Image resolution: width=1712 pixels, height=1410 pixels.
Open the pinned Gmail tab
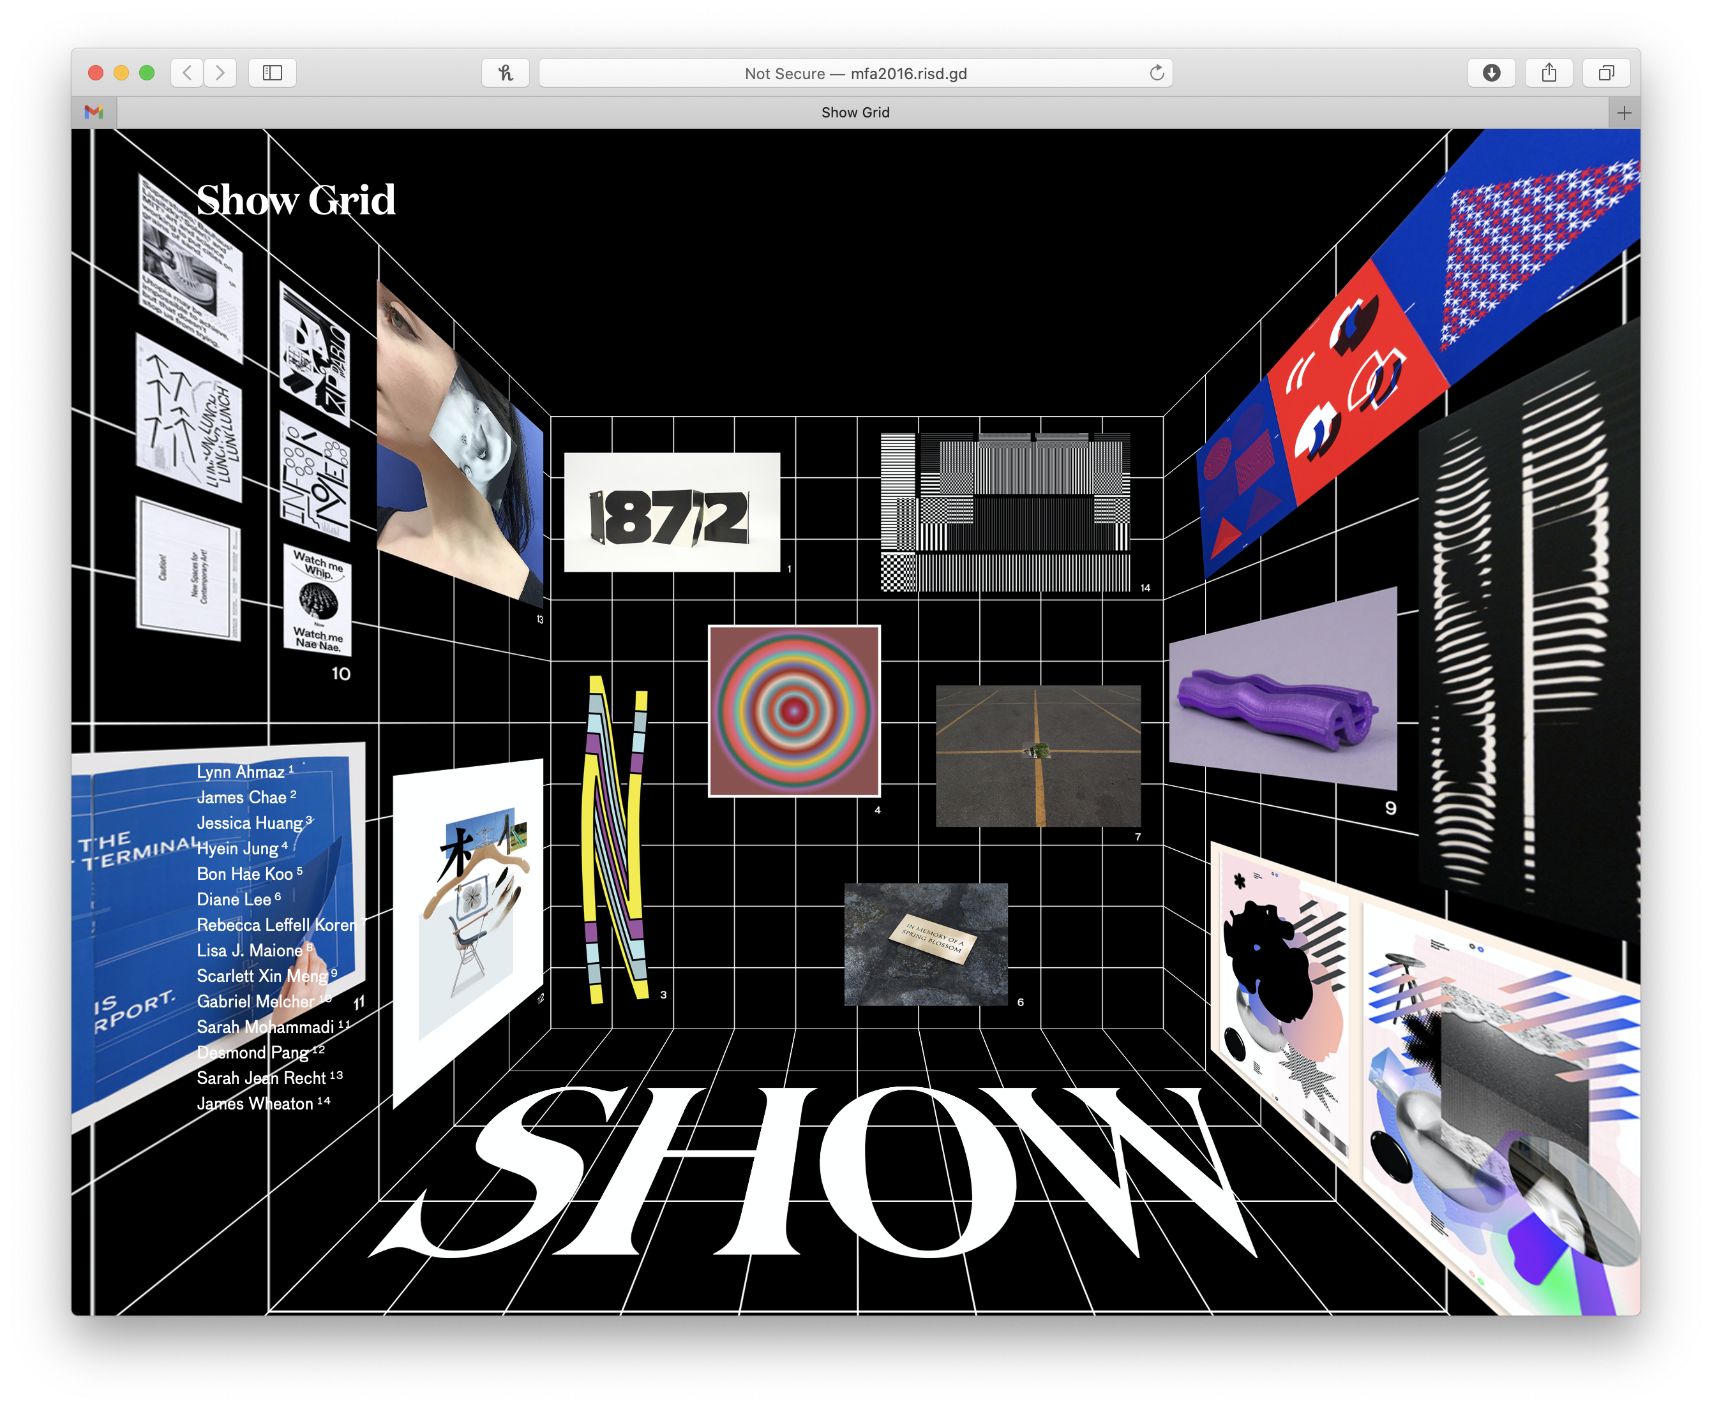(94, 113)
